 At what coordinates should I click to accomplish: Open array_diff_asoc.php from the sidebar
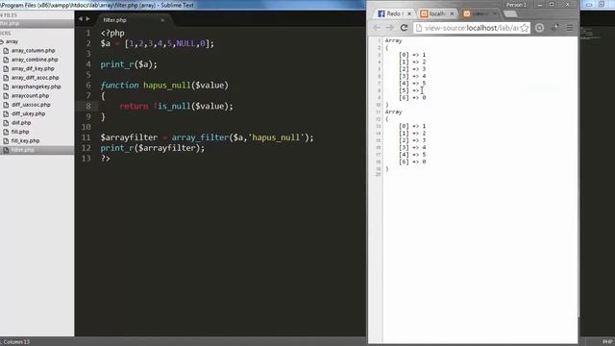tap(35, 78)
